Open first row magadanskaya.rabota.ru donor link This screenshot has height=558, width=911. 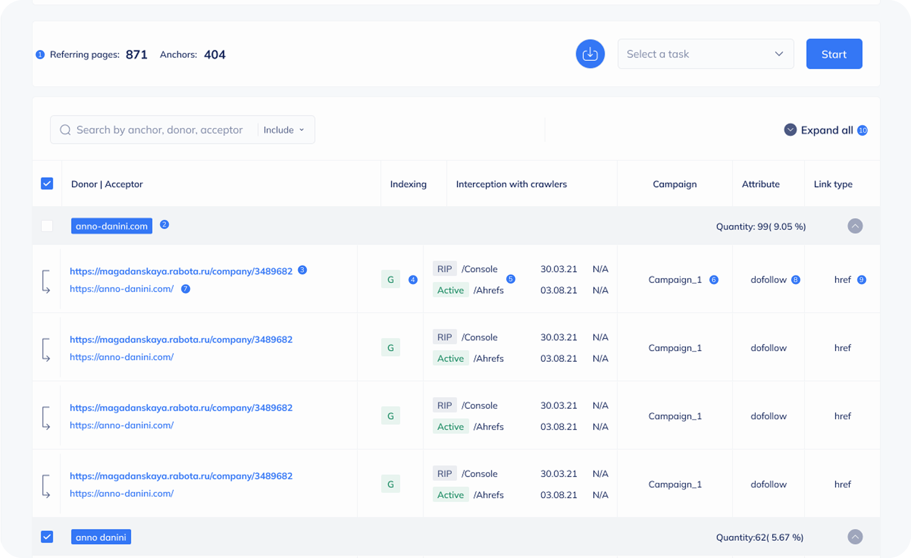(181, 271)
